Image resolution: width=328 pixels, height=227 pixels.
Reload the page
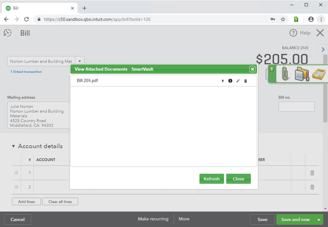point(26,19)
